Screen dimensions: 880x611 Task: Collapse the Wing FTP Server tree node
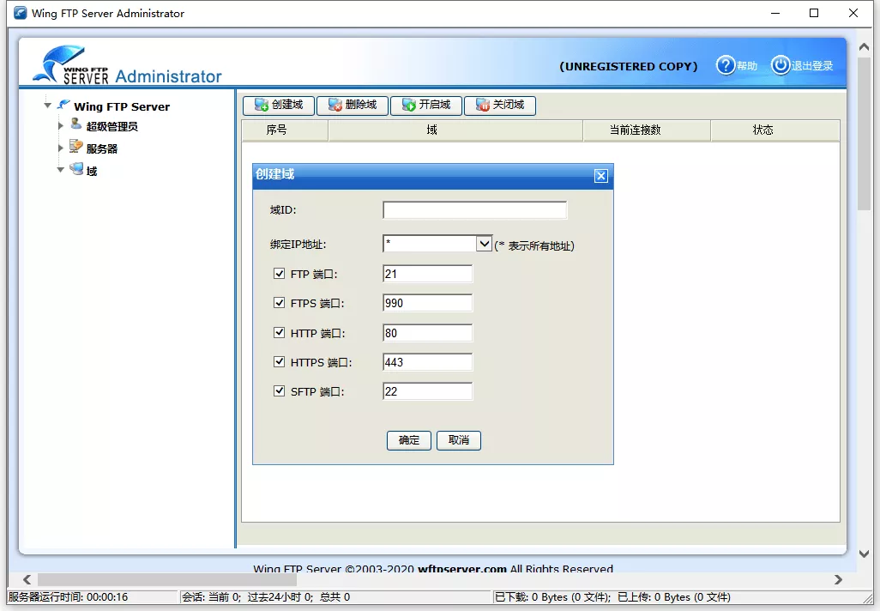pyautogui.click(x=49, y=106)
